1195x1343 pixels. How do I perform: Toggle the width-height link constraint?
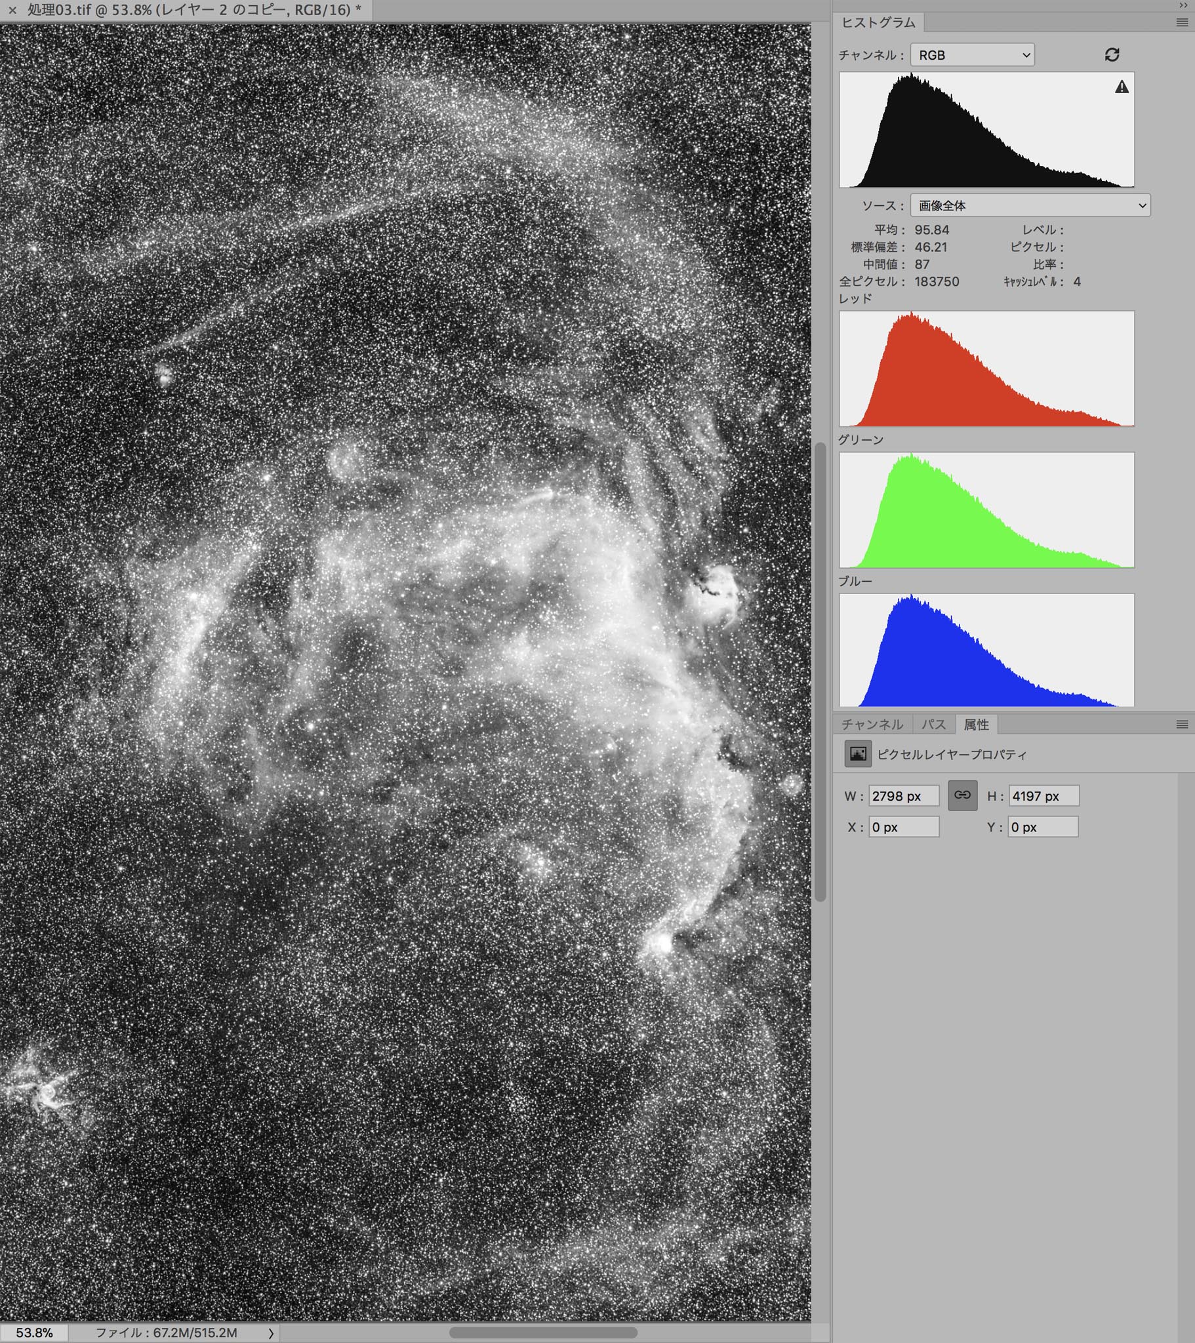pyautogui.click(x=962, y=795)
